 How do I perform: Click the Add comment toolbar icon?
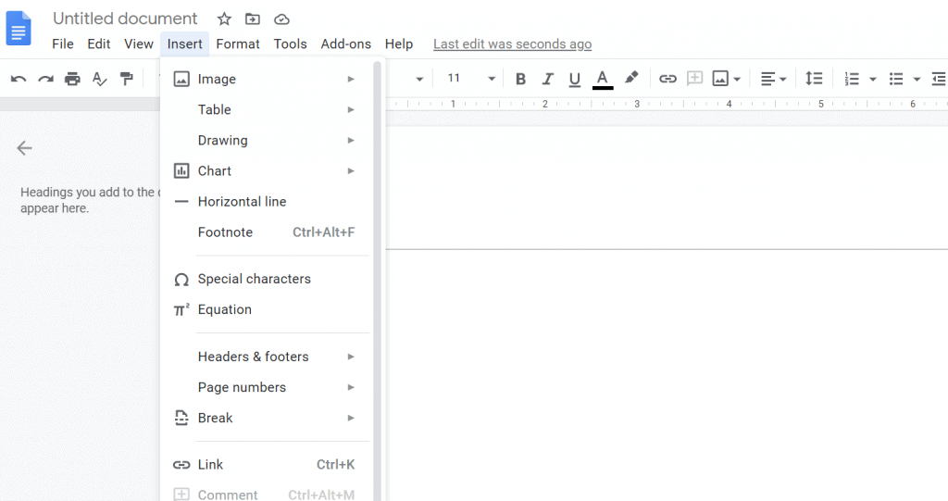[694, 78]
